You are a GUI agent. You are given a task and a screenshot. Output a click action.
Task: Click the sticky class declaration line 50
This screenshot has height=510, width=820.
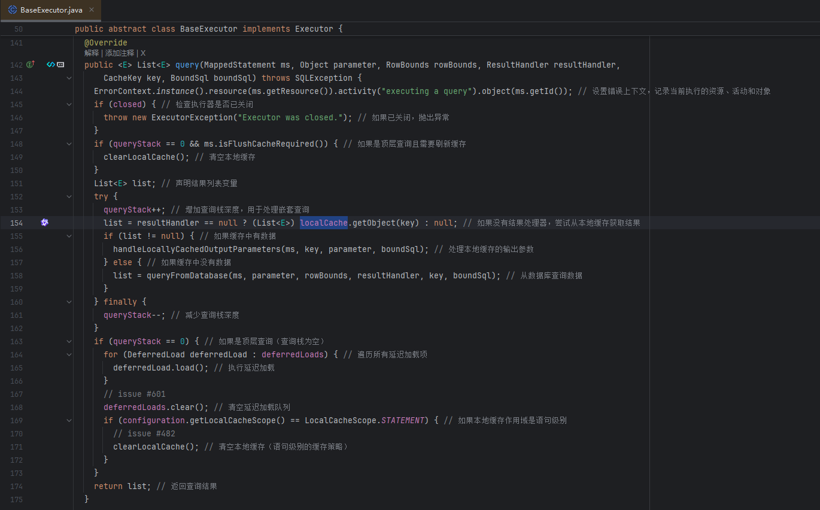click(208, 29)
